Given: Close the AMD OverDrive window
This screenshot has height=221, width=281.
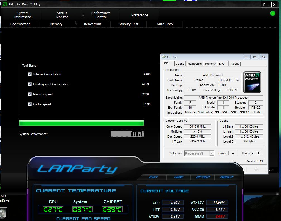Looking at the screenshot, I should 274,4.
